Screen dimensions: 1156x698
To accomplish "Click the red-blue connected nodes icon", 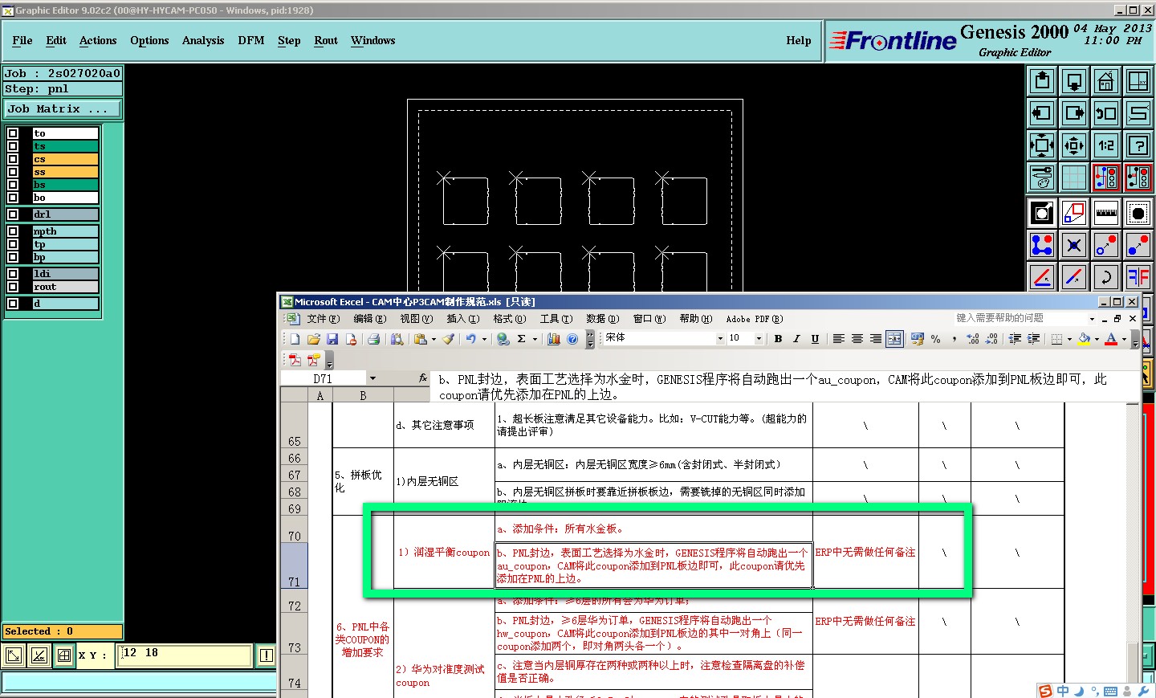I will tap(1042, 245).
